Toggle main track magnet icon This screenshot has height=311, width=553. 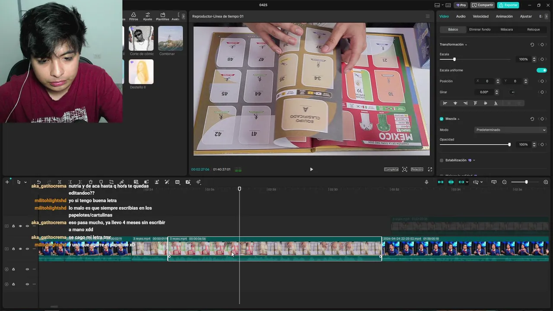coord(440,182)
